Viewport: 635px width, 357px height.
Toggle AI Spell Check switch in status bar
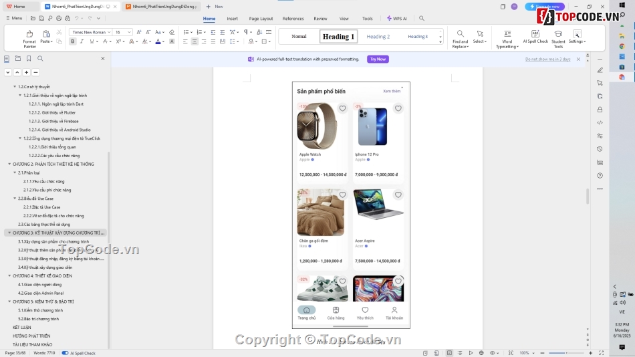click(x=65, y=353)
